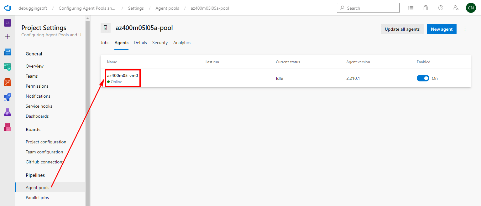Click inside the Search input box
The width and height of the screenshot is (481, 206).
(x=368, y=8)
